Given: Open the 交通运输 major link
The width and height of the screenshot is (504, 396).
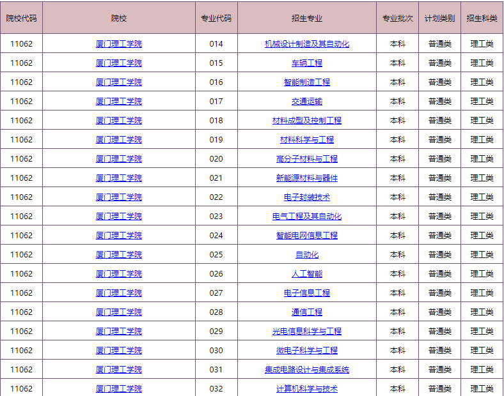Looking at the screenshot, I should [x=306, y=102].
